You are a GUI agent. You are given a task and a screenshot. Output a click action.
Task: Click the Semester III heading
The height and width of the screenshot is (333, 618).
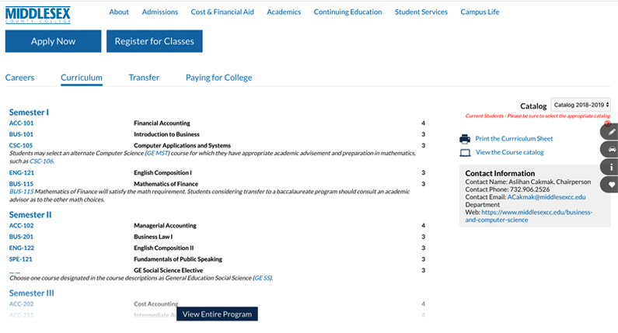[x=32, y=293]
